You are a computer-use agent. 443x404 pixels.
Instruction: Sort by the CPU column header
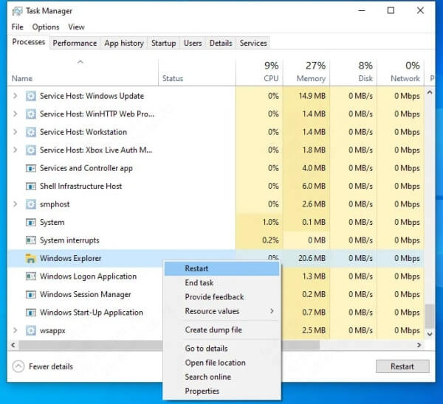(259, 72)
